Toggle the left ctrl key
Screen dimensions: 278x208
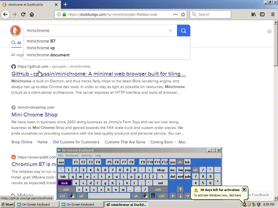(x=62, y=196)
